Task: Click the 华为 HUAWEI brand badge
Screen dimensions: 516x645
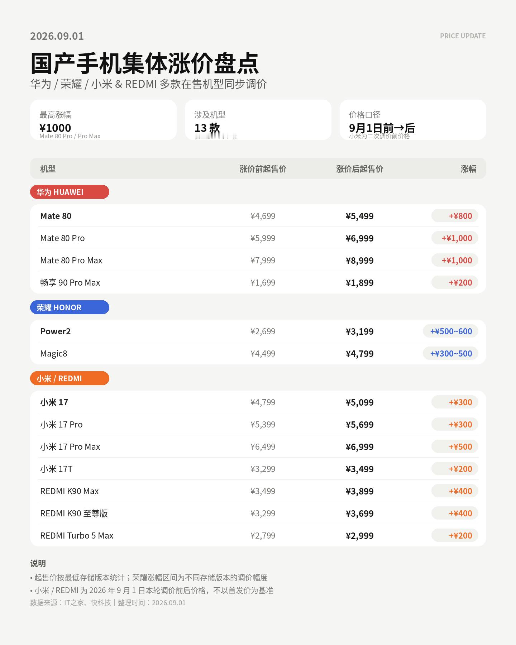Action: 70,192
